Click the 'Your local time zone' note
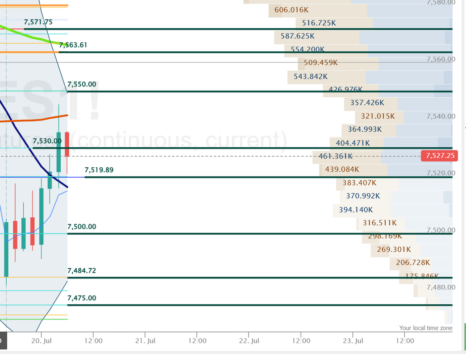The height and width of the screenshot is (357, 466). [x=425, y=328]
